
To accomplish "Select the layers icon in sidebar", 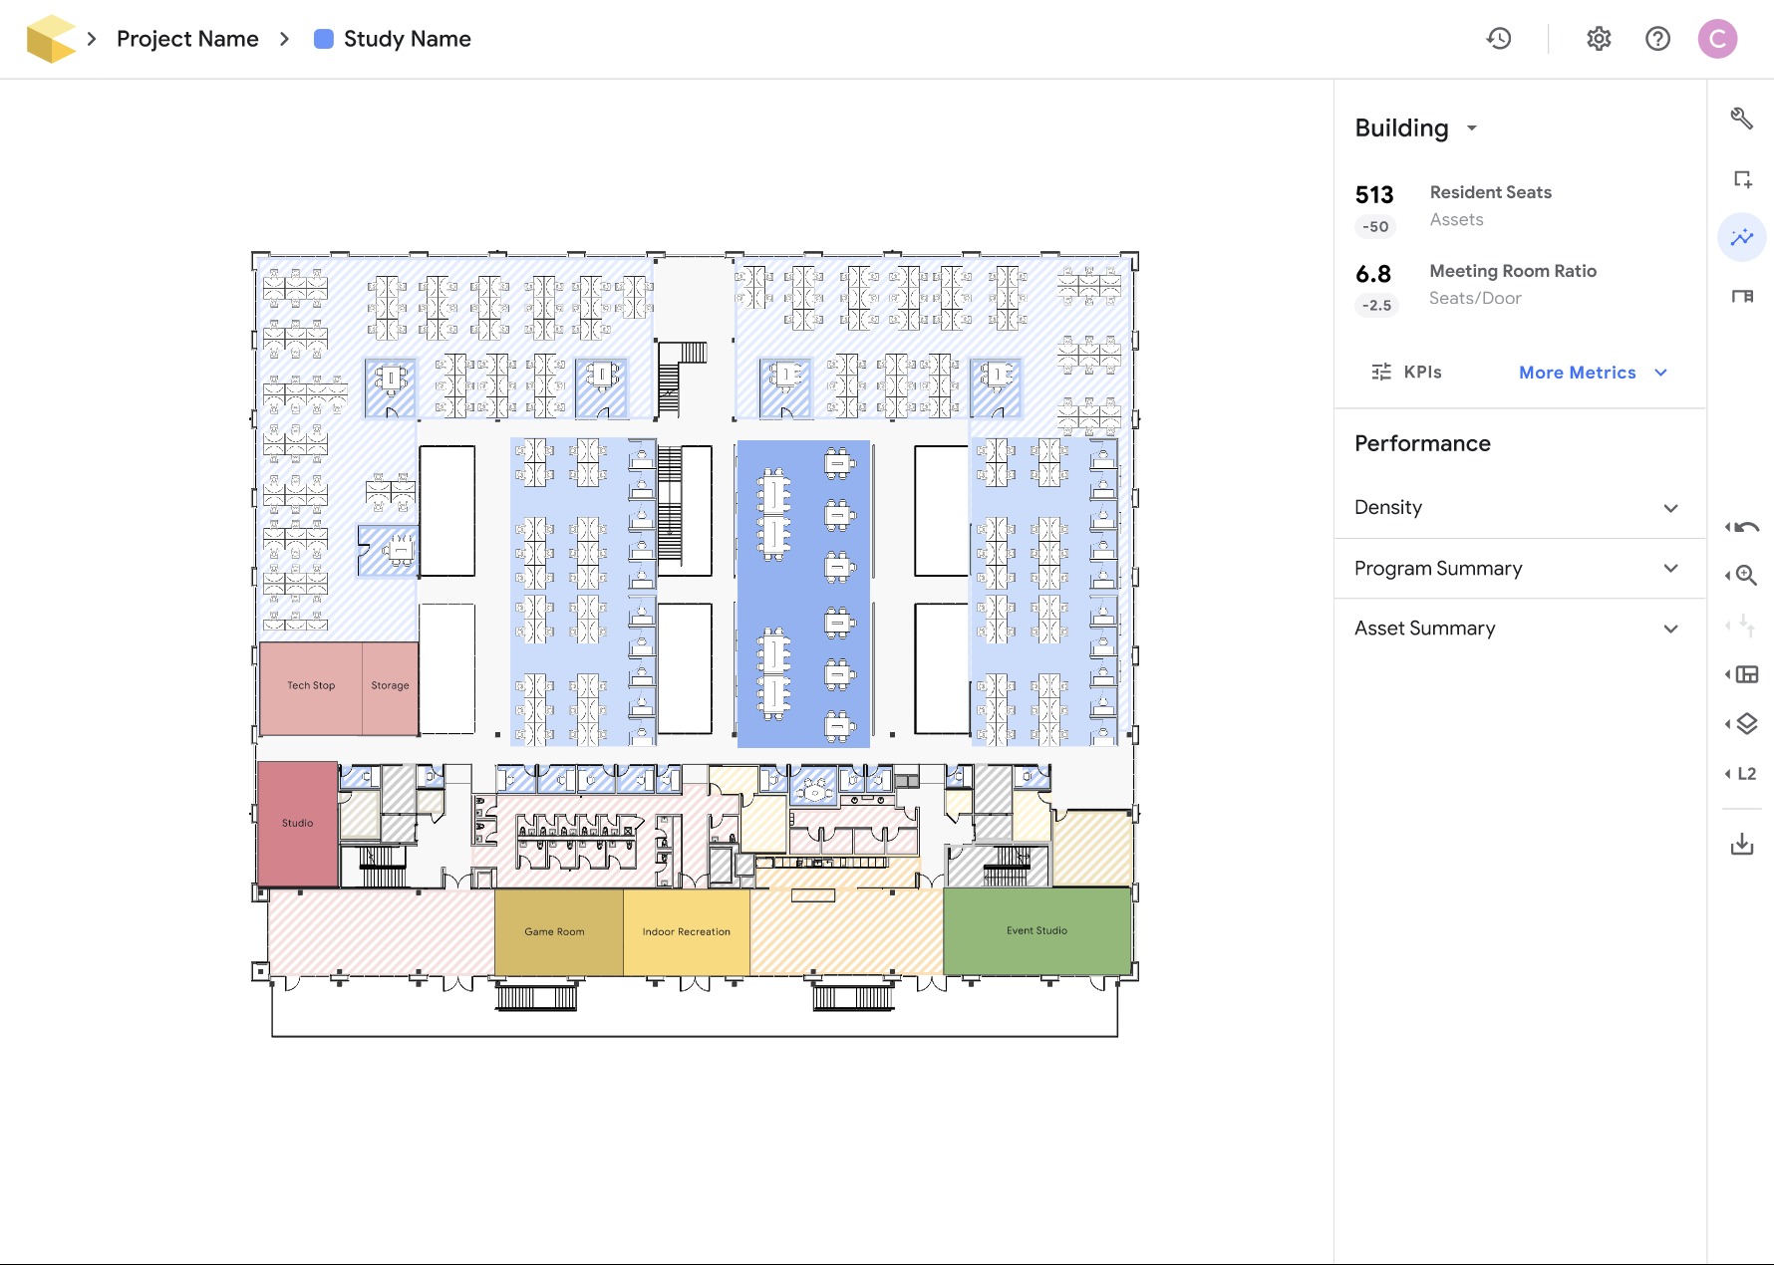I will click(x=1746, y=724).
